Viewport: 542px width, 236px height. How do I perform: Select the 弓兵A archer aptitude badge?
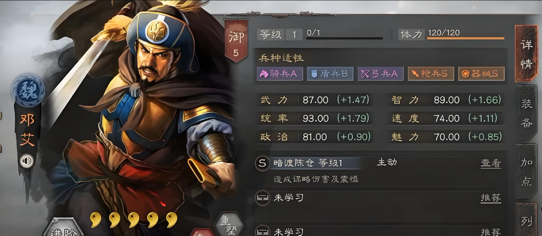[x=381, y=74]
